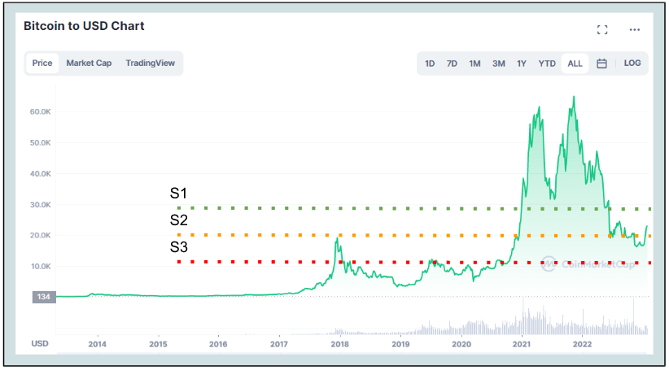Viewport: 669px width, 370px height.
Task: Click the 2019 x-axis label
Action: coord(400,344)
